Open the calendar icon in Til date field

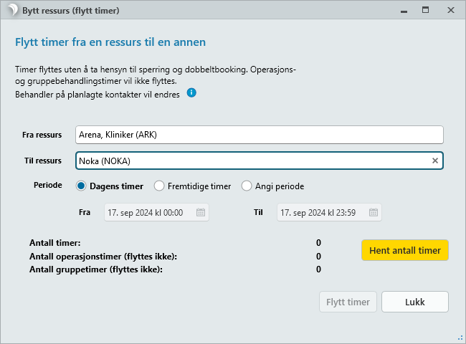[374, 212]
